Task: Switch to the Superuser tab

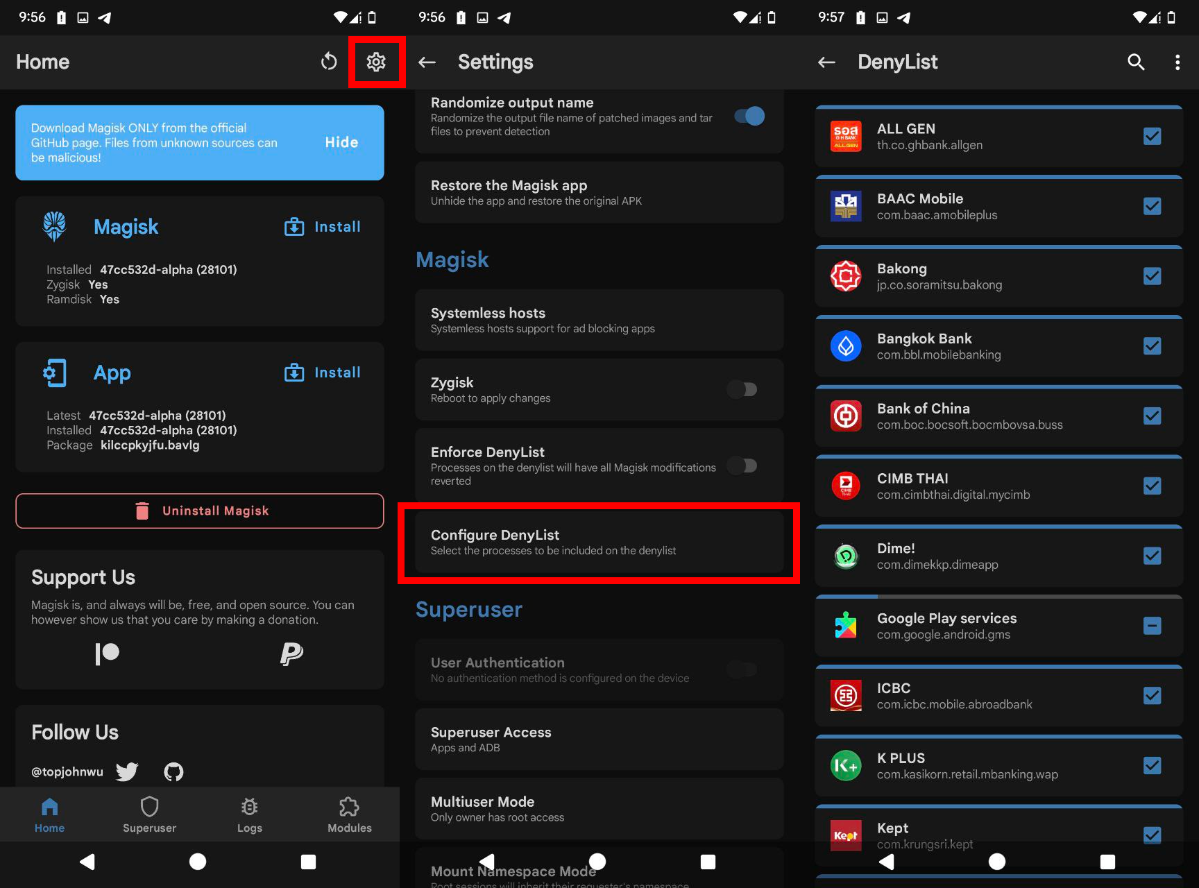Action: pyautogui.click(x=149, y=814)
